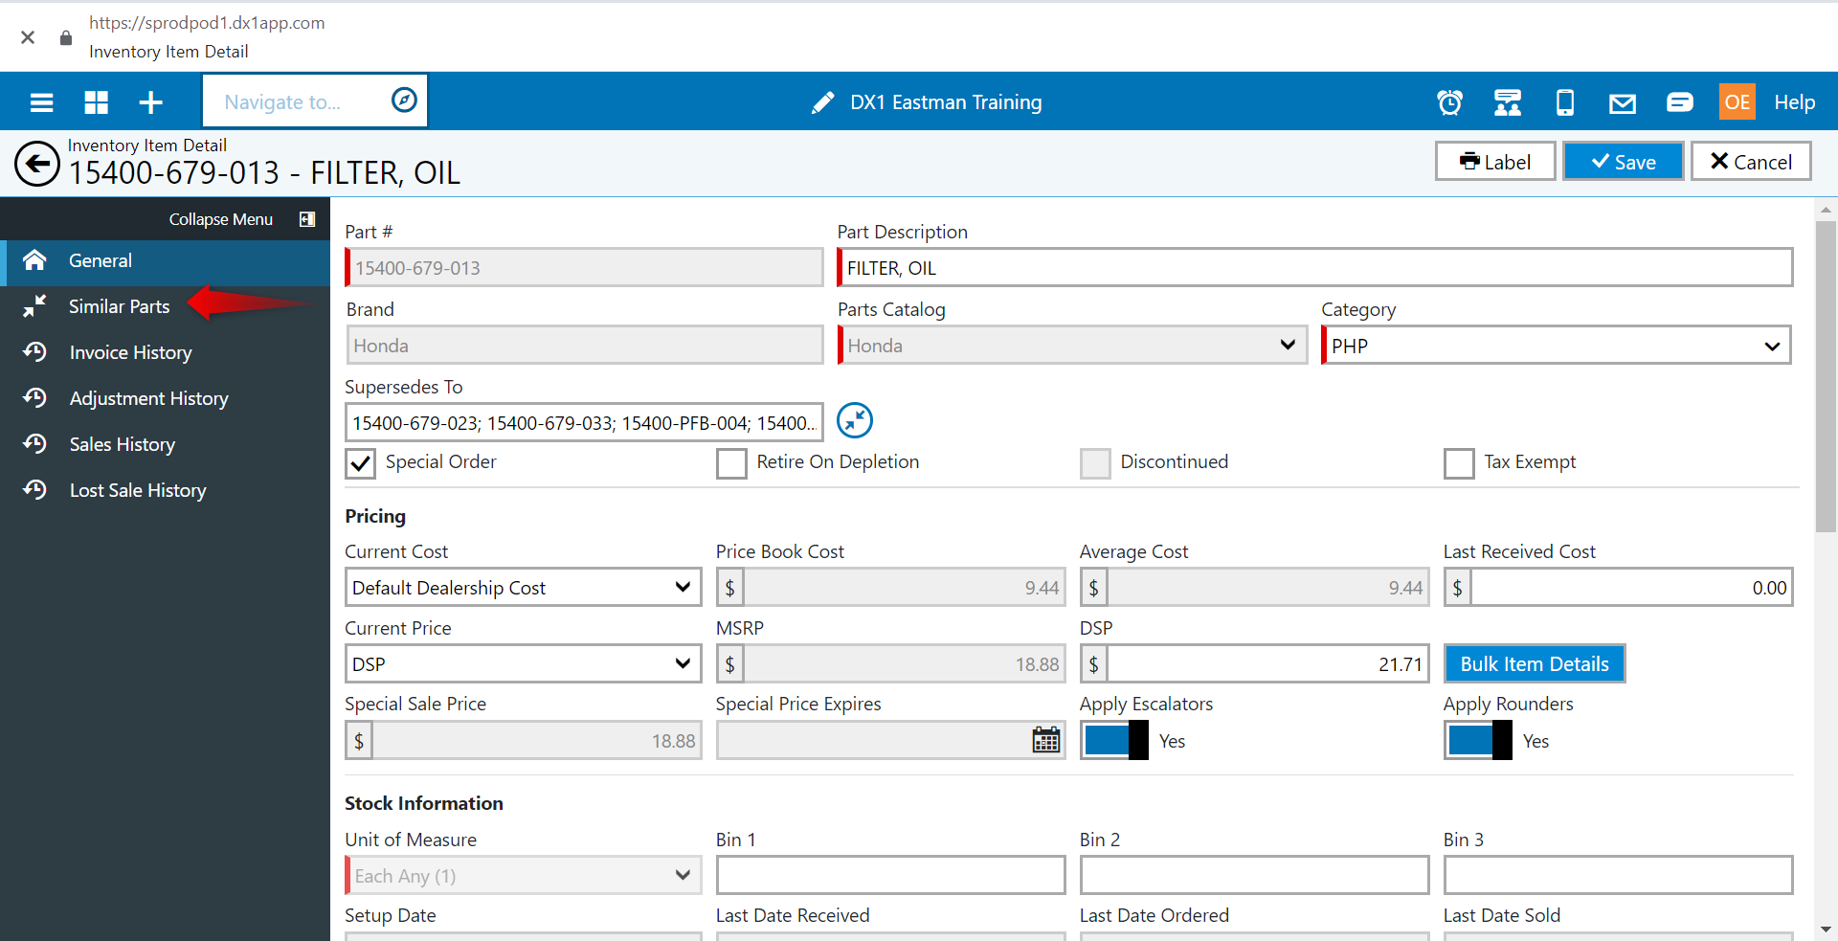Click the Similar Parts arrows icon
The width and height of the screenshot is (1838, 941).
click(x=35, y=306)
